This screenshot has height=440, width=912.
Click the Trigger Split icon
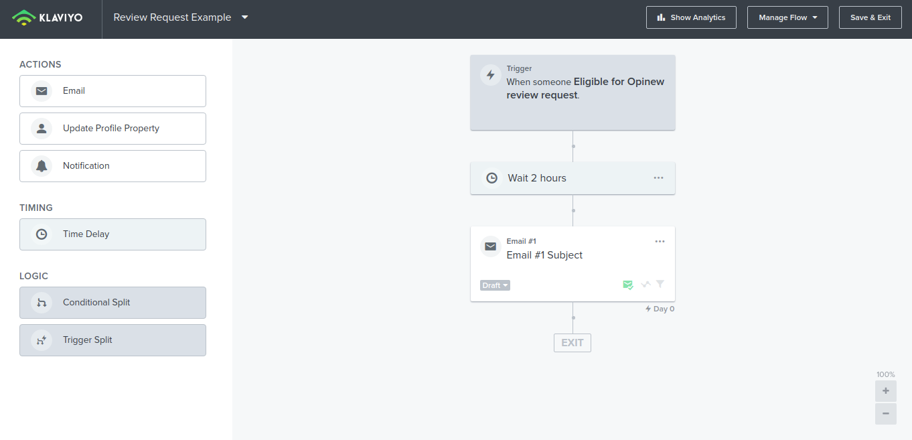pos(41,340)
